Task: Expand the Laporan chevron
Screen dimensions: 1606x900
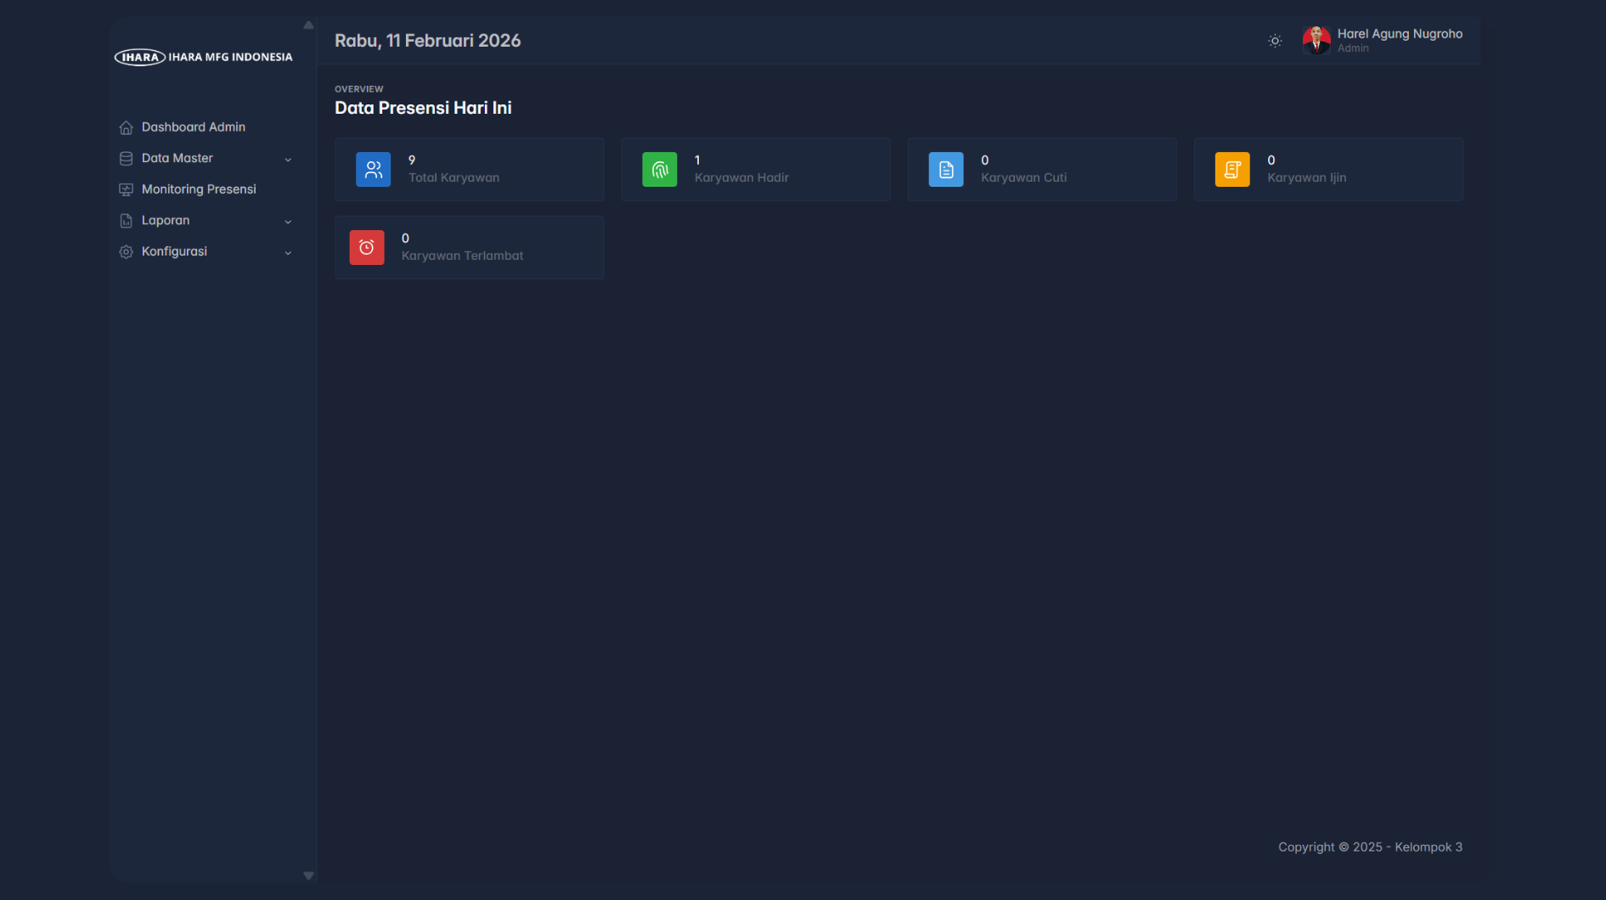Action: point(288,222)
